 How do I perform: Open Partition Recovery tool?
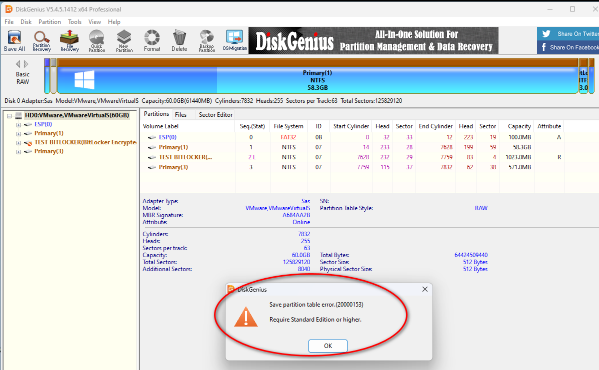(41, 40)
